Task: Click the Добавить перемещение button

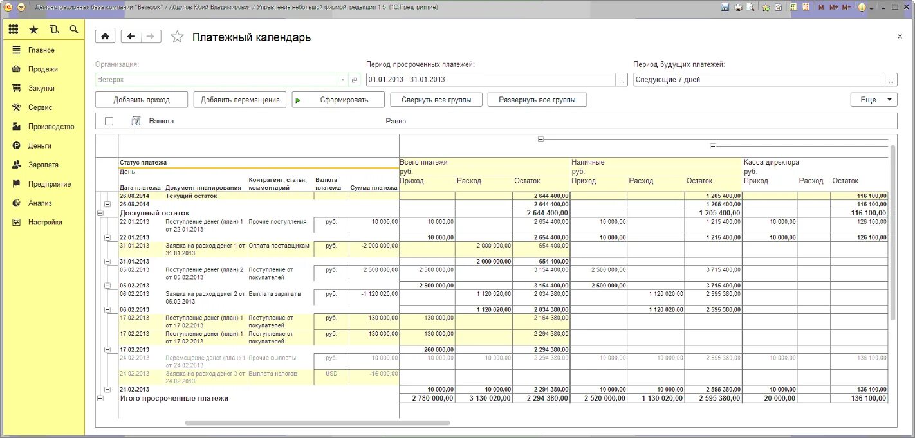Action: point(240,100)
